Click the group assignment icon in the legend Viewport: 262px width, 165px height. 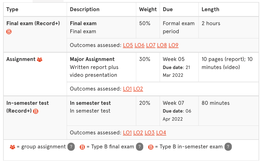13,147
